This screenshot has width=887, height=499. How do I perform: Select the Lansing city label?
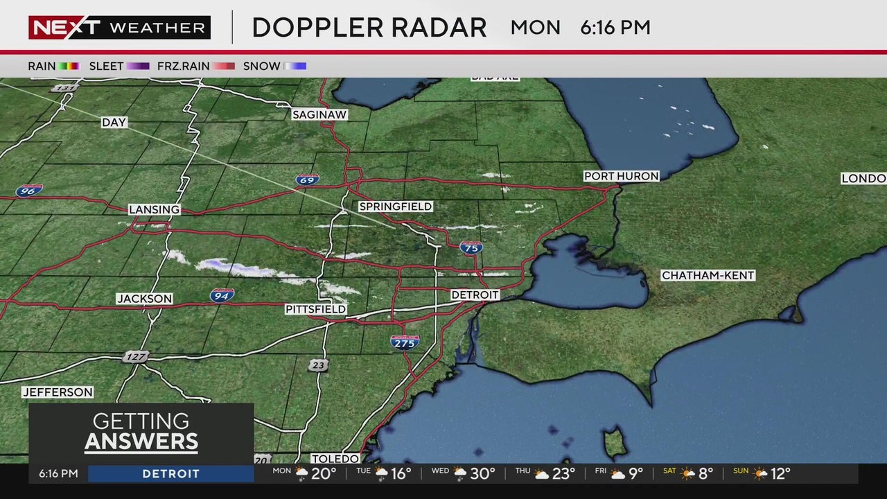[154, 209]
